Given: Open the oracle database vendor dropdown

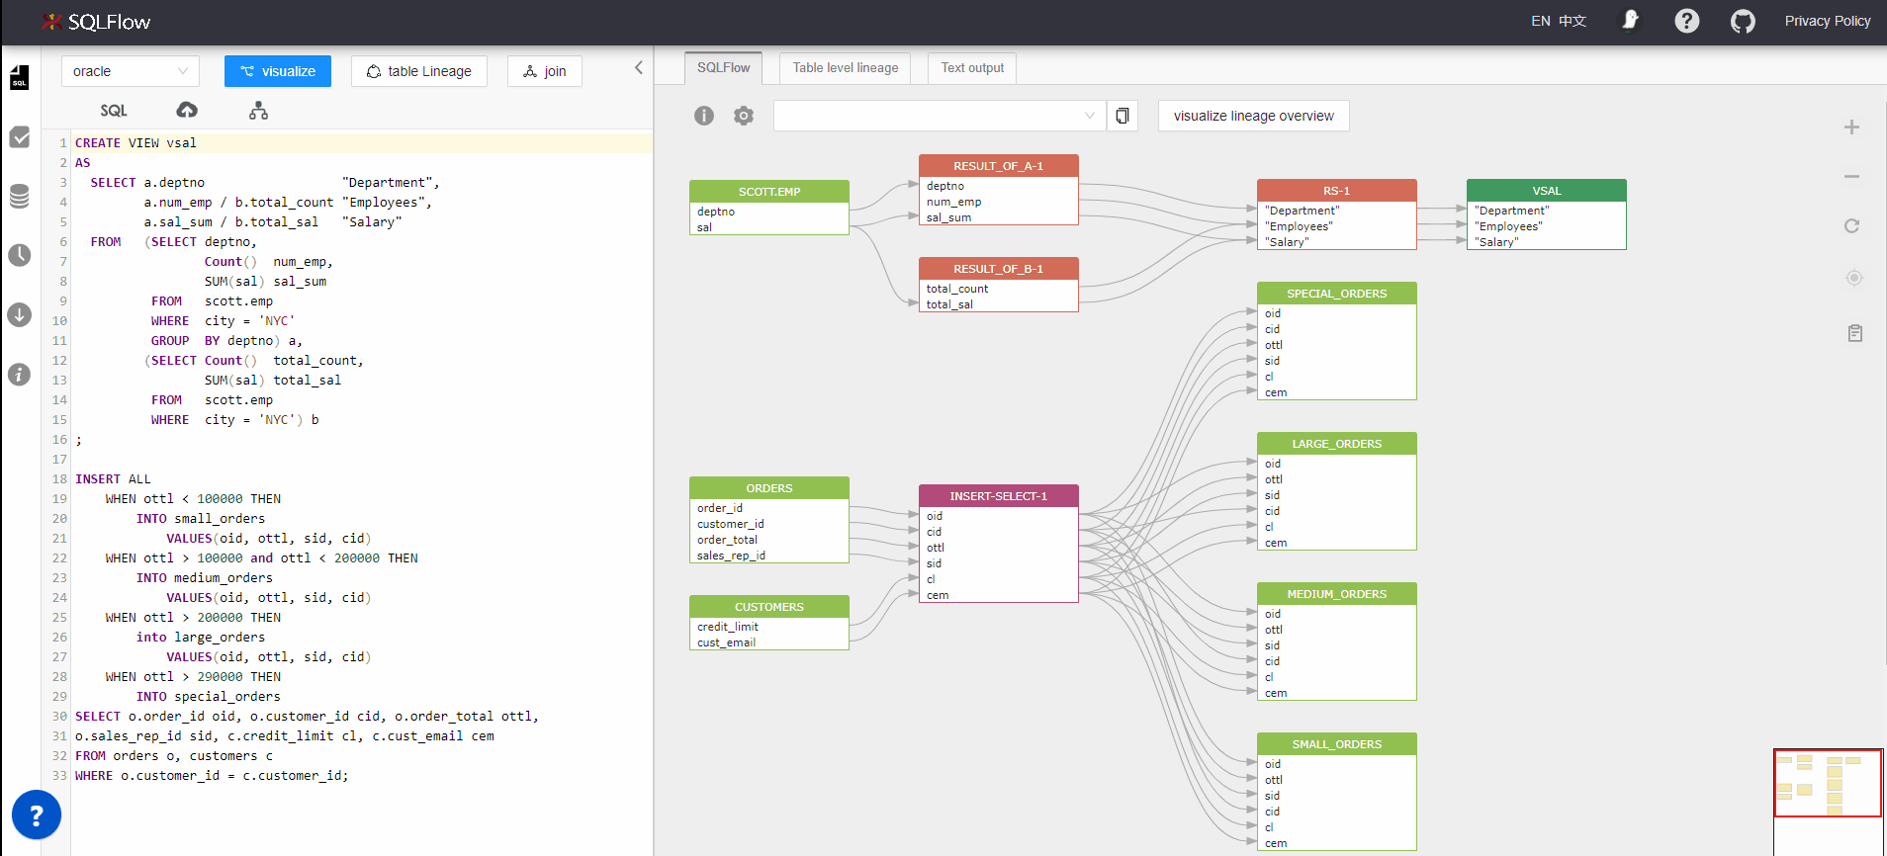Looking at the screenshot, I should pyautogui.click(x=131, y=71).
